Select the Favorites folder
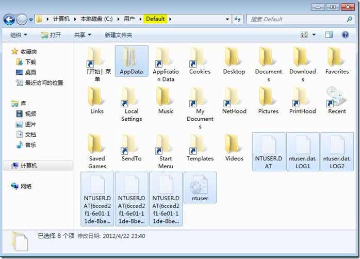Image resolution: width=360 pixels, height=259 pixels. point(337,61)
